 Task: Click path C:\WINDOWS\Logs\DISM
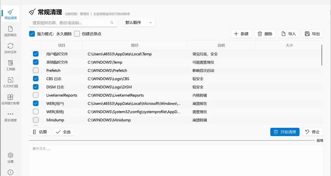(109, 87)
